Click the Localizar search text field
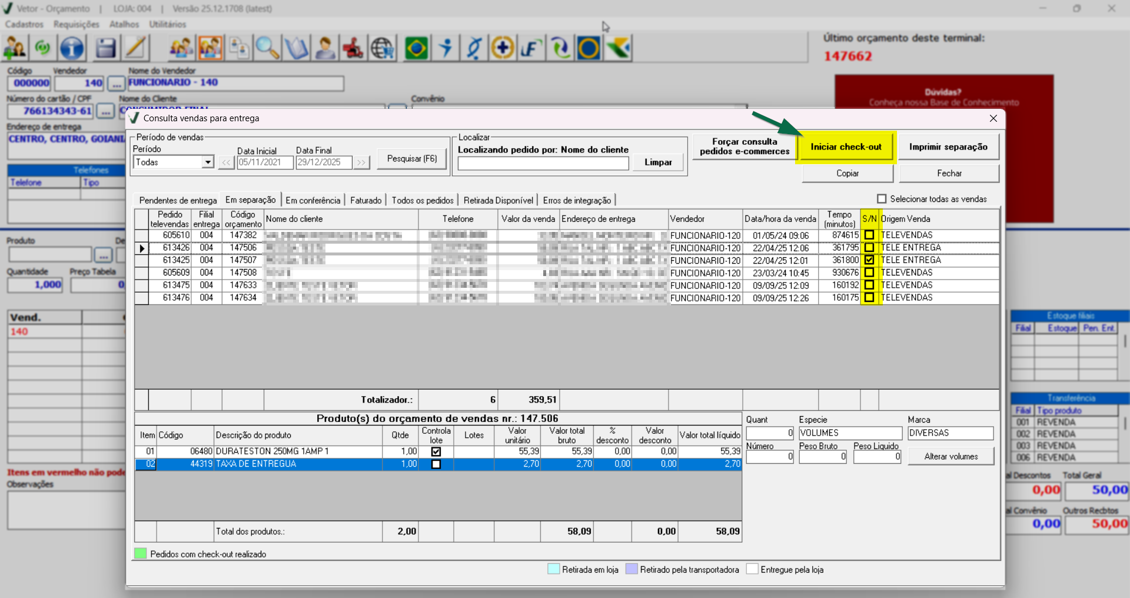This screenshot has height=598, width=1130. coord(543,163)
